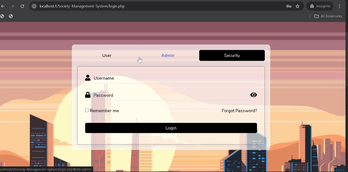Click the padlock icon beside Password
The width and height of the screenshot is (348, 172).
point(88,95)
